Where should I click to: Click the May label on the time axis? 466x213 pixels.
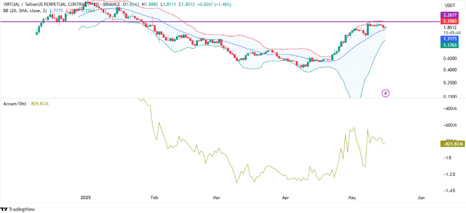click(x=352, y=198)
